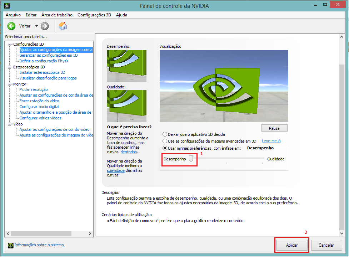The image size is (349, 257).
Task: Open the Arquivo menu
Action: coord(13,15)
